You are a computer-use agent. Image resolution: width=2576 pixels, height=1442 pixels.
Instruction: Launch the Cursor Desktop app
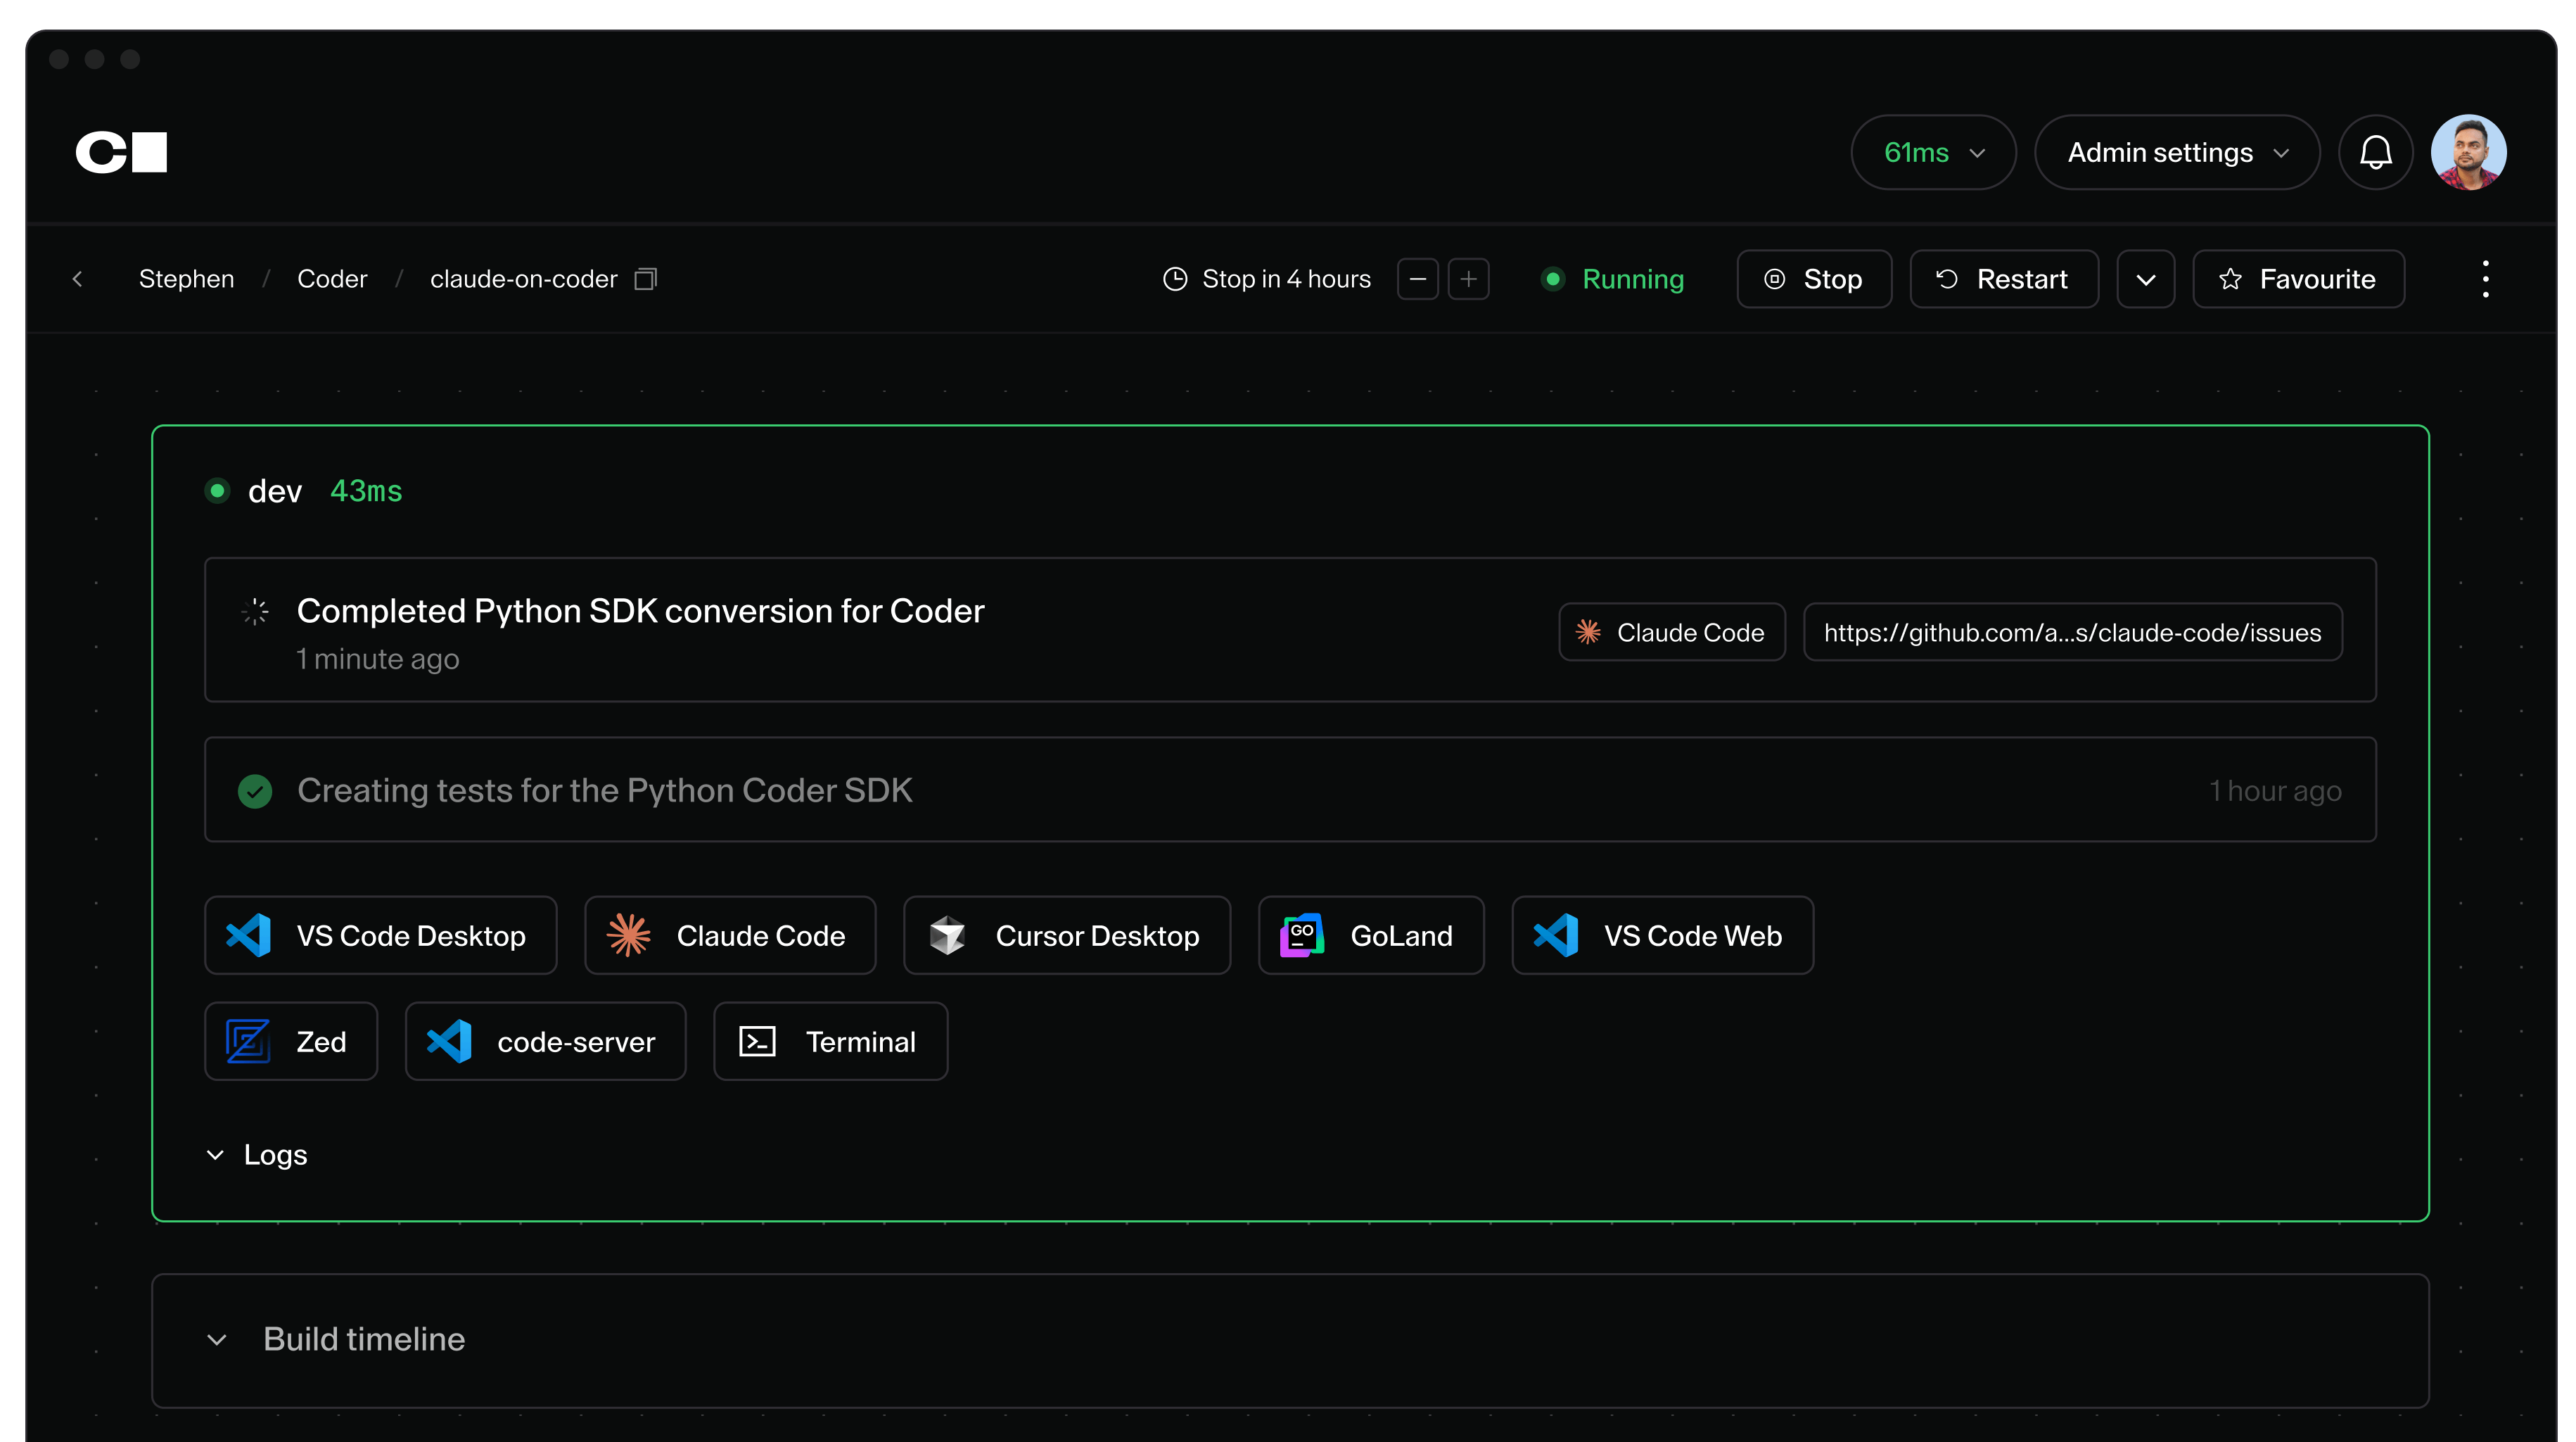pos(1066,936)
